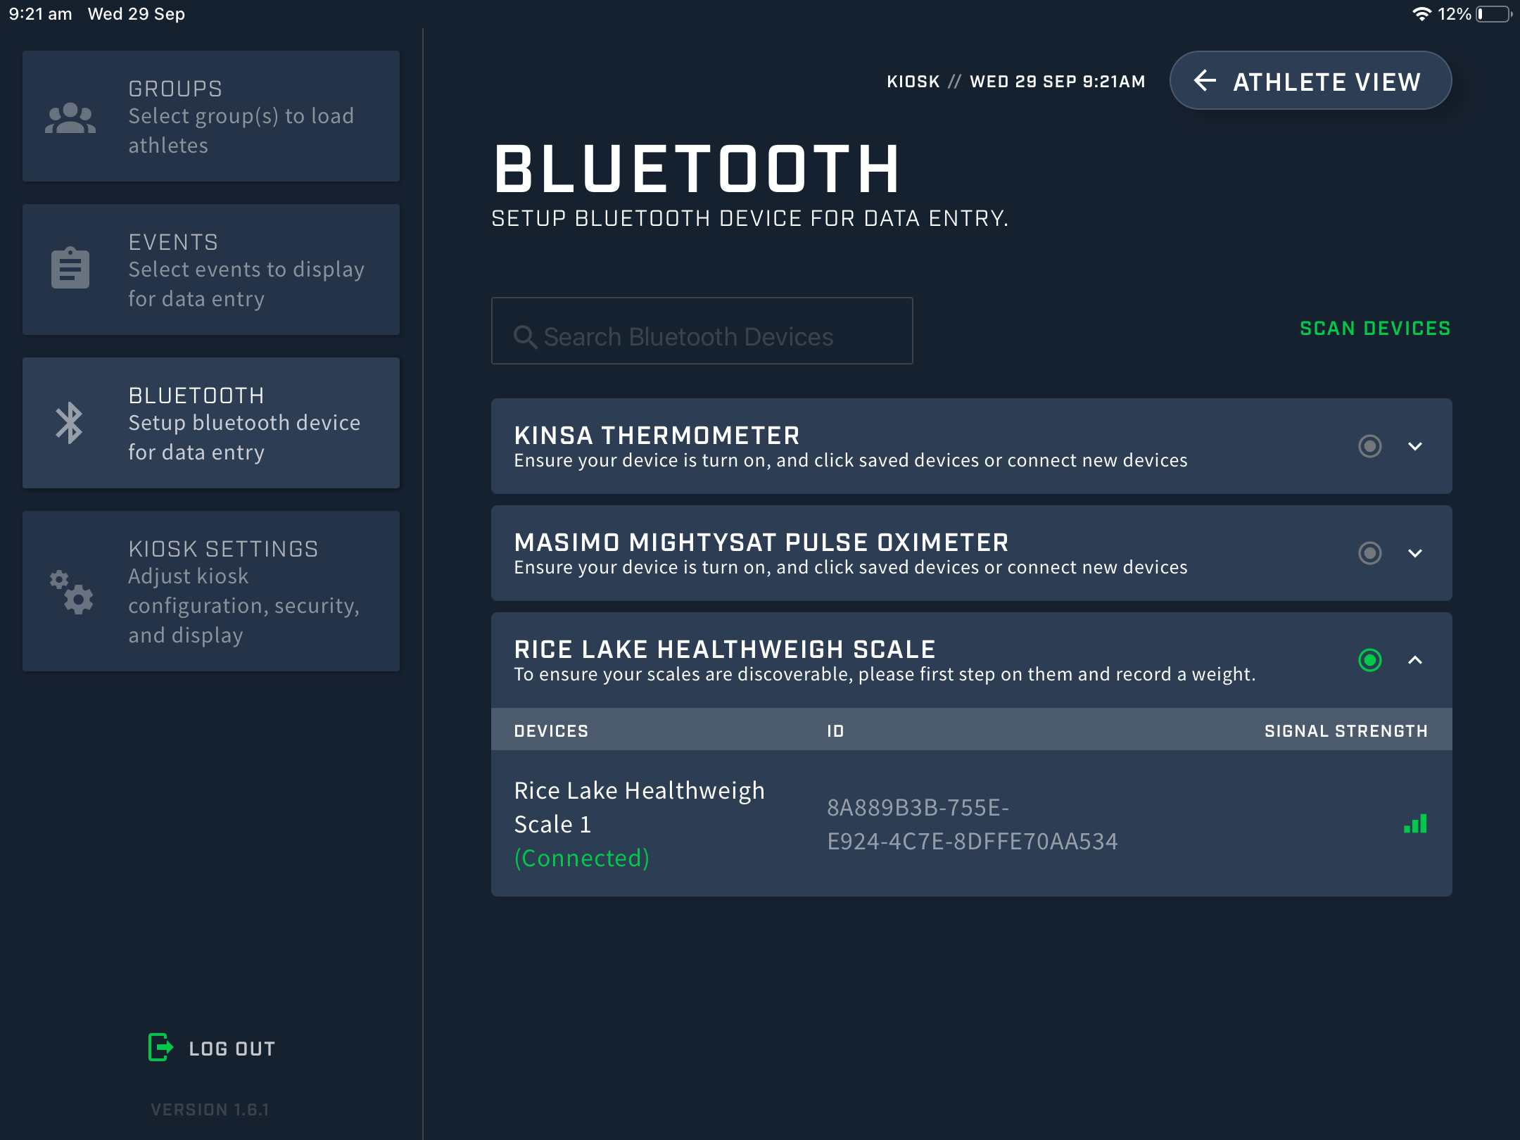This screenshot has width=1520, height=1140.
Task: Open the Groups menu card
Action: coord(211,116)
